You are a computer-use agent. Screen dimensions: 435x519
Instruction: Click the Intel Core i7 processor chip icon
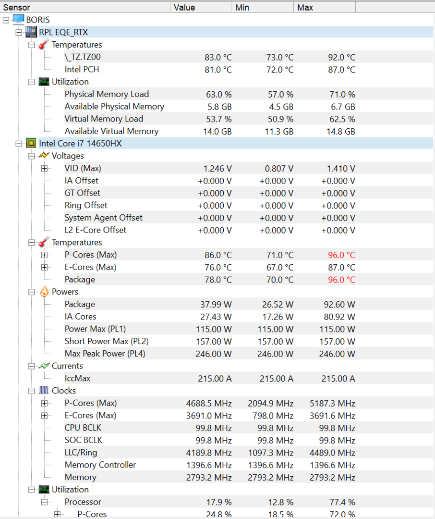point(31,143)
